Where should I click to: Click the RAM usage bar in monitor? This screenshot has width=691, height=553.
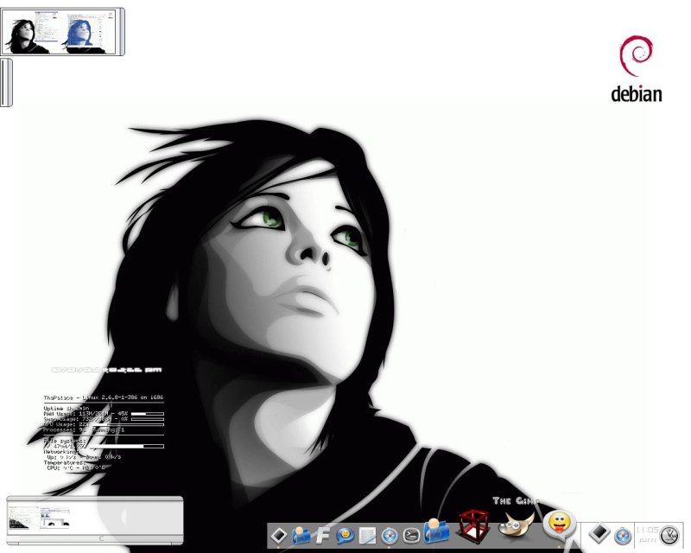pos(147,414)
